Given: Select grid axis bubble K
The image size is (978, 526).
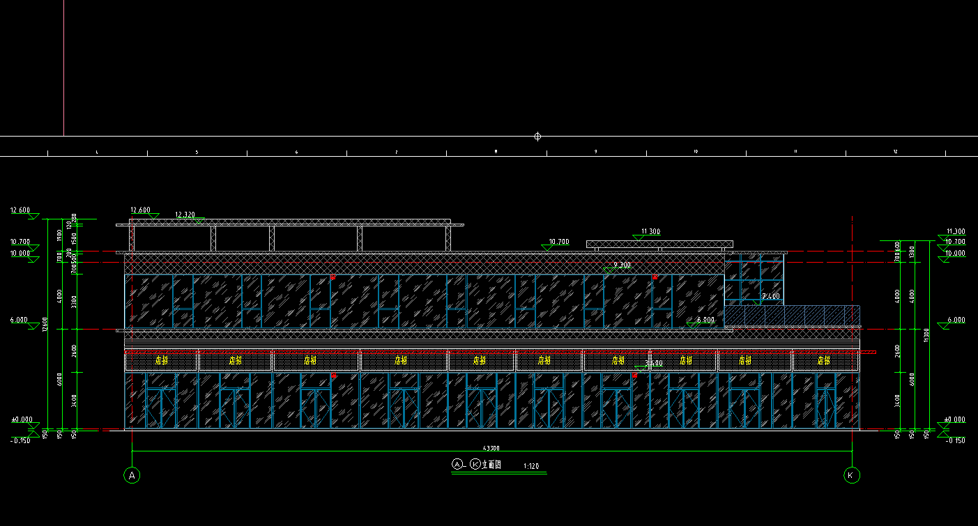Looking at the screenshot, I should pos(851,475).
